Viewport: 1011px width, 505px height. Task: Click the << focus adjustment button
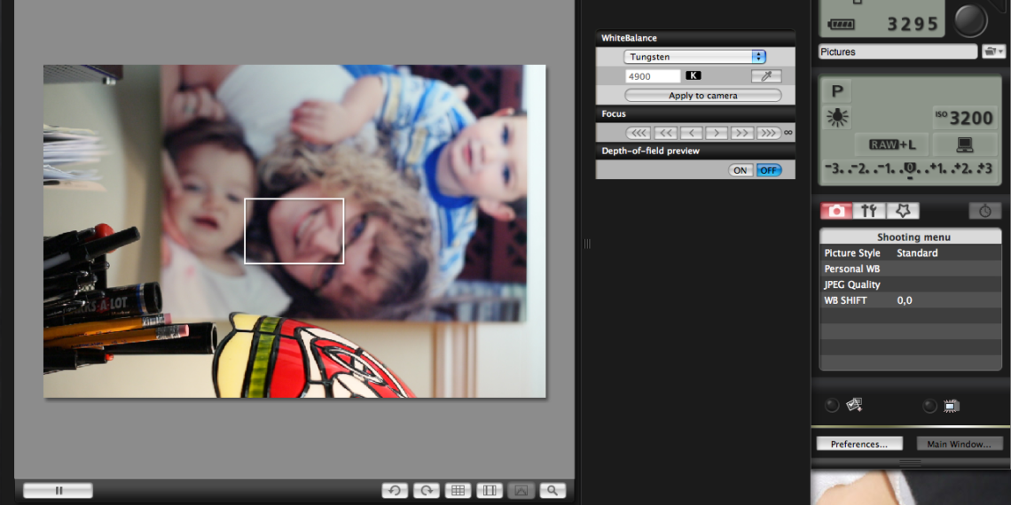[x=665, y=133]
